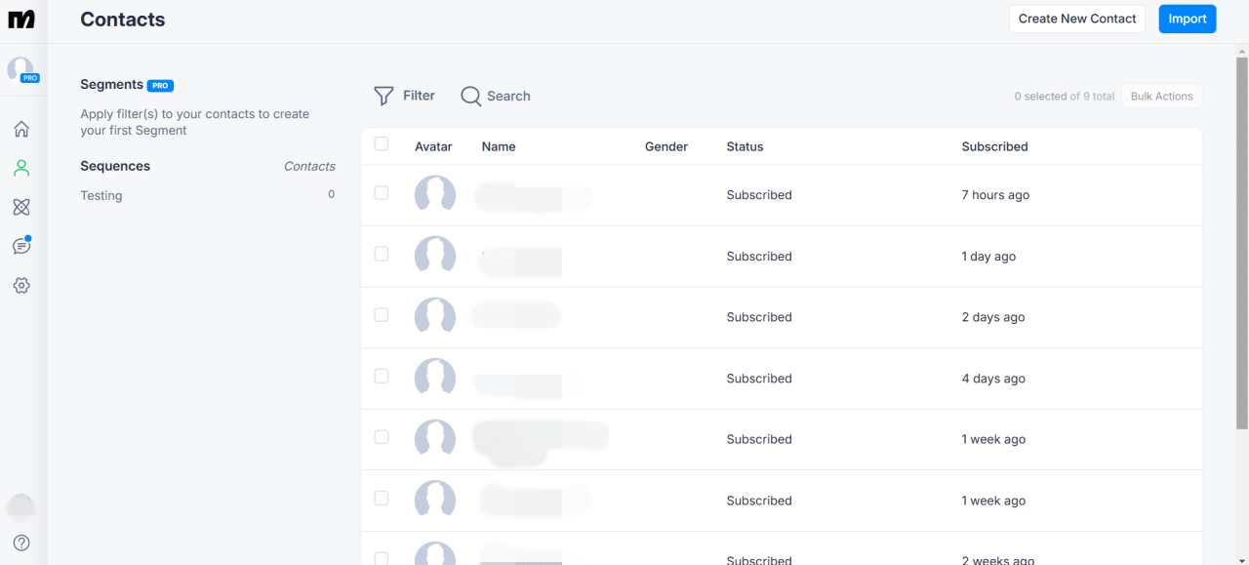The image size is (1249, 565).
Task: Open the chat icon with notification dot
Action: 21,246
